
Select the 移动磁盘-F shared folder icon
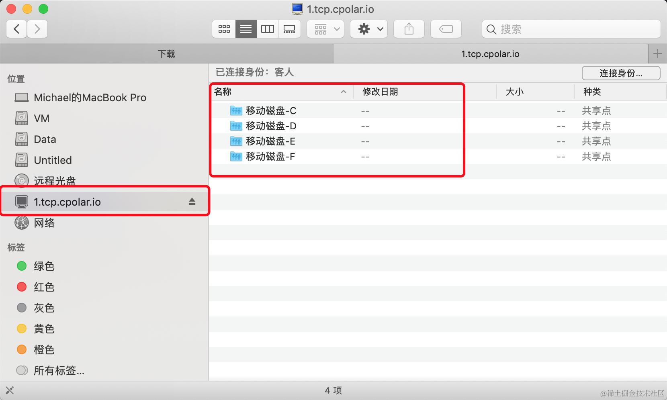[x=236, y=156]
